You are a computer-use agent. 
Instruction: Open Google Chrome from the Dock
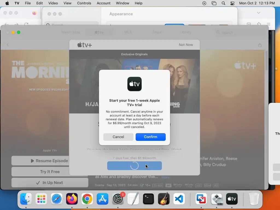coord(87,199)
